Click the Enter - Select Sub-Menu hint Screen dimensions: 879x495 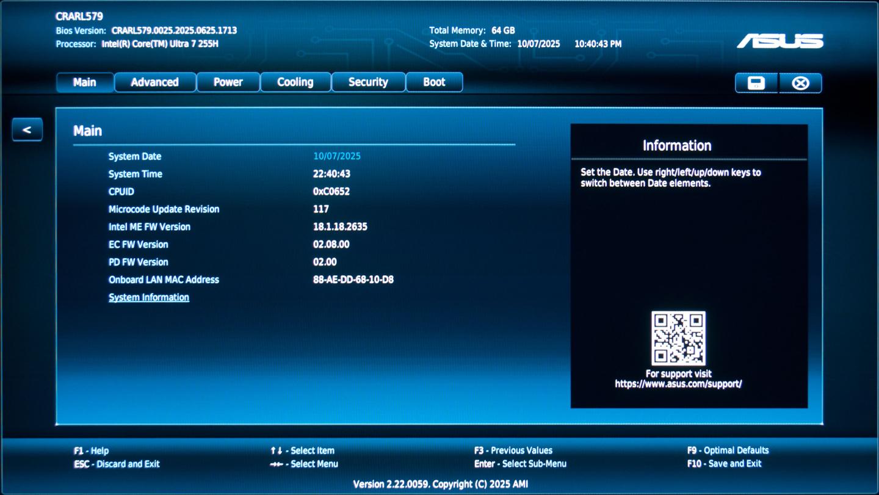point(520,464)
